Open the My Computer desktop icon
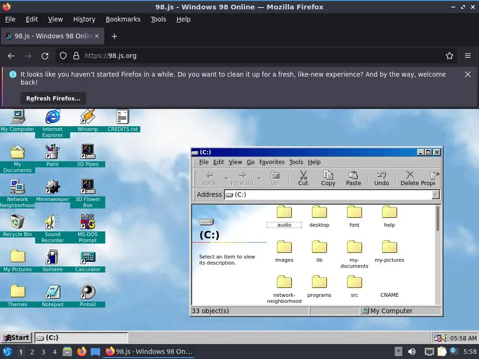Image resolution: width=479 pixels, height=359 pixels. coord(17,121)
